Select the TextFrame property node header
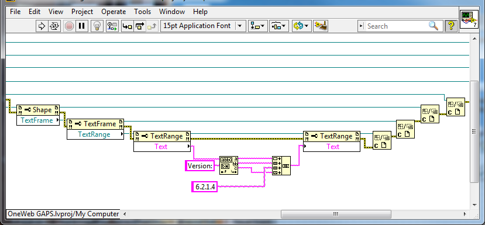This screenshot has width=485, height=225. click(95, 124)
